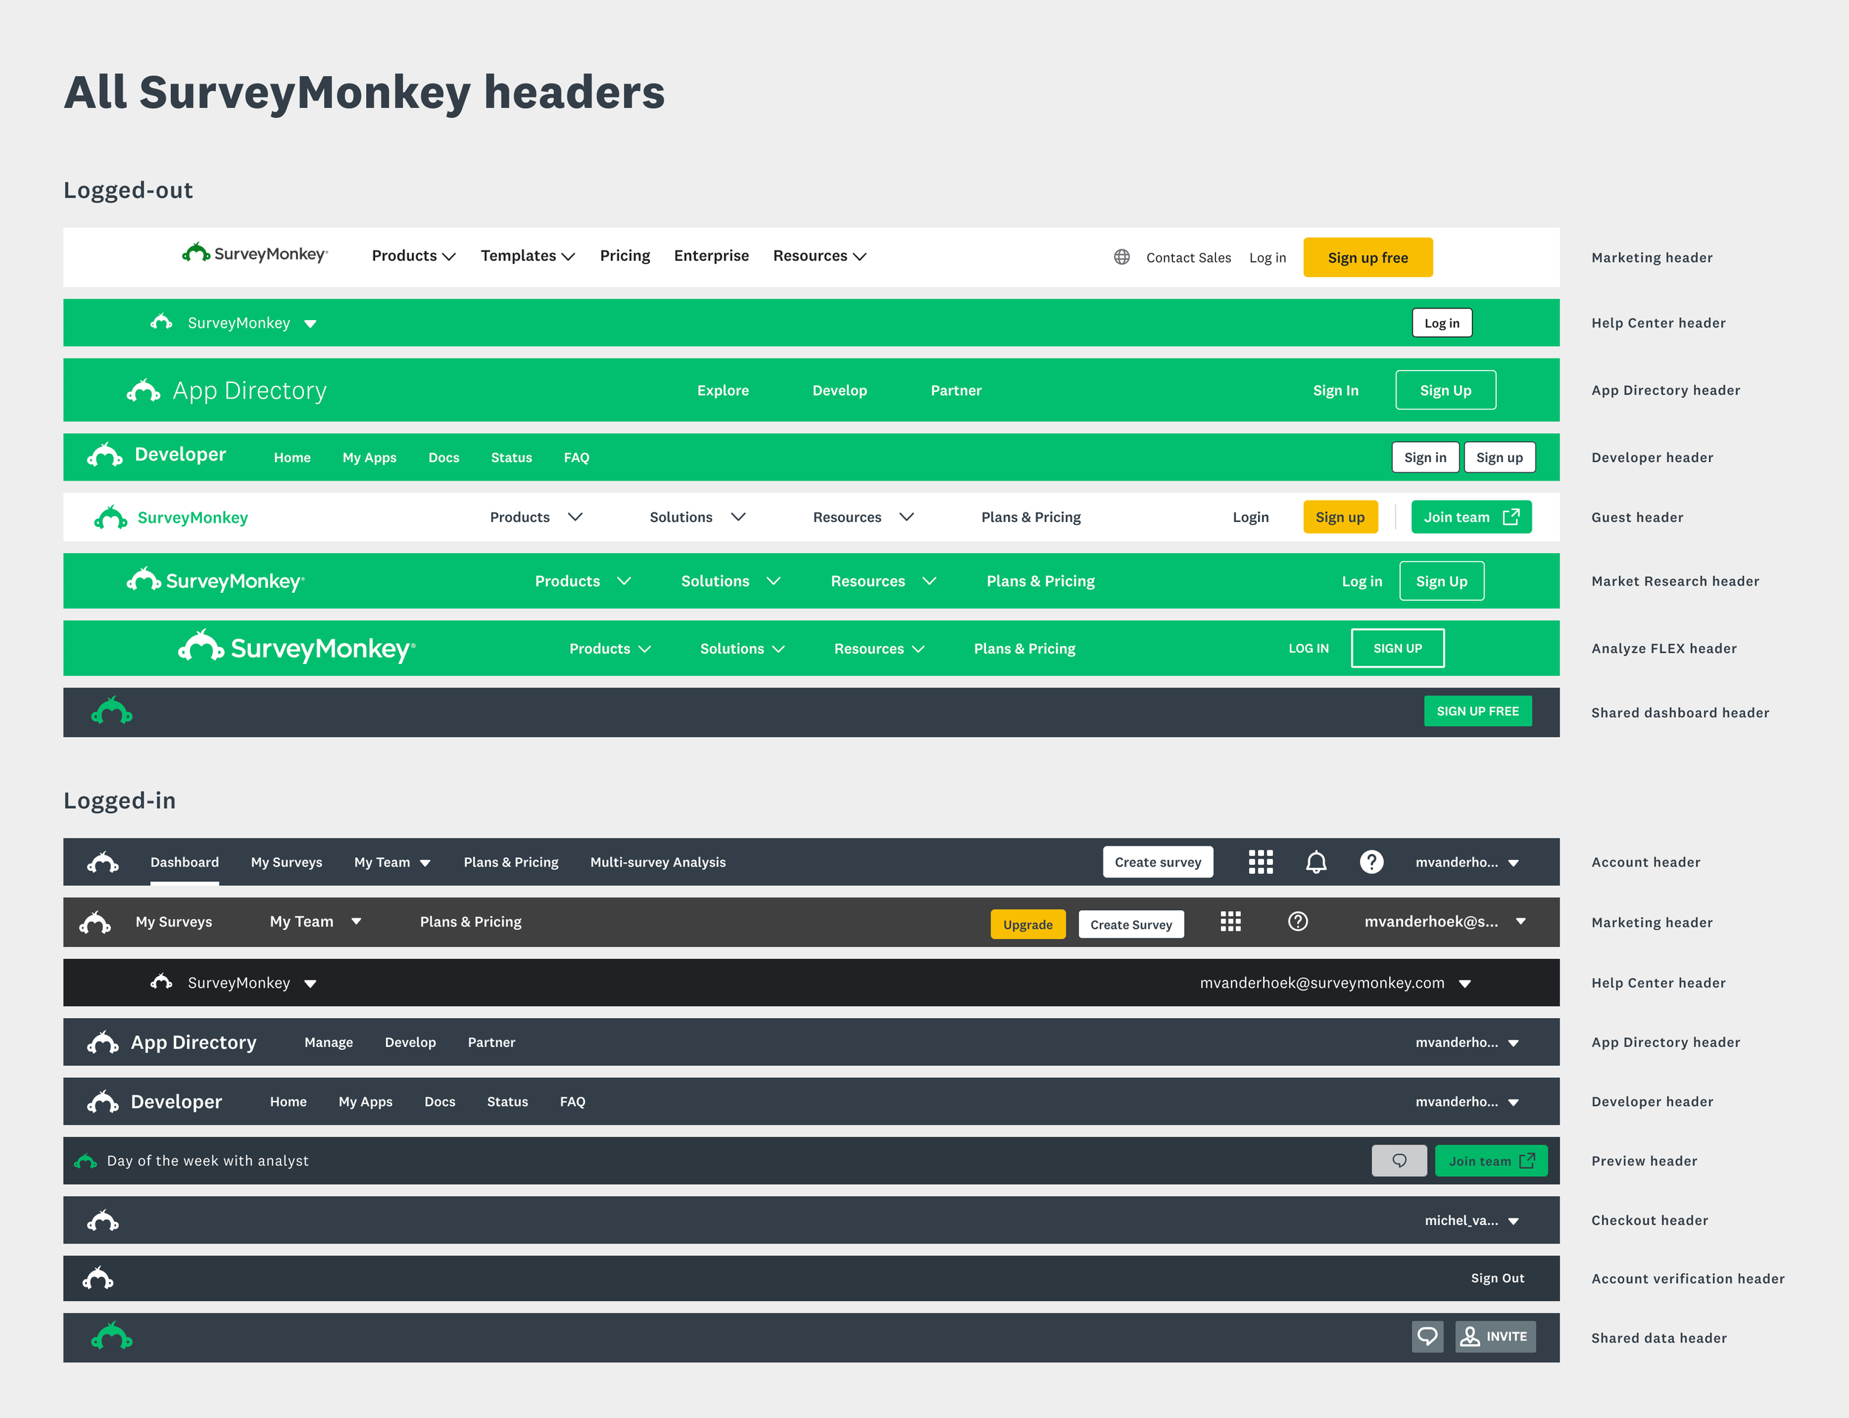Click the notification bell icon
This screenshot has width=1849, height=1418.
pyautogui.click(x=1316, y=862)
